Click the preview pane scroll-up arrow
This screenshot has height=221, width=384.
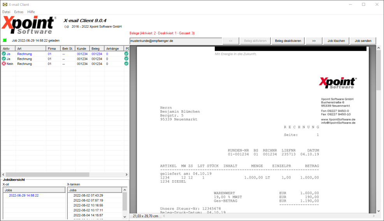tap(379, 48)
